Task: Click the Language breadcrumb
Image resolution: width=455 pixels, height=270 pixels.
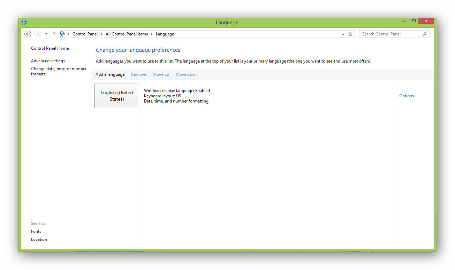Action: pos(165,34)
